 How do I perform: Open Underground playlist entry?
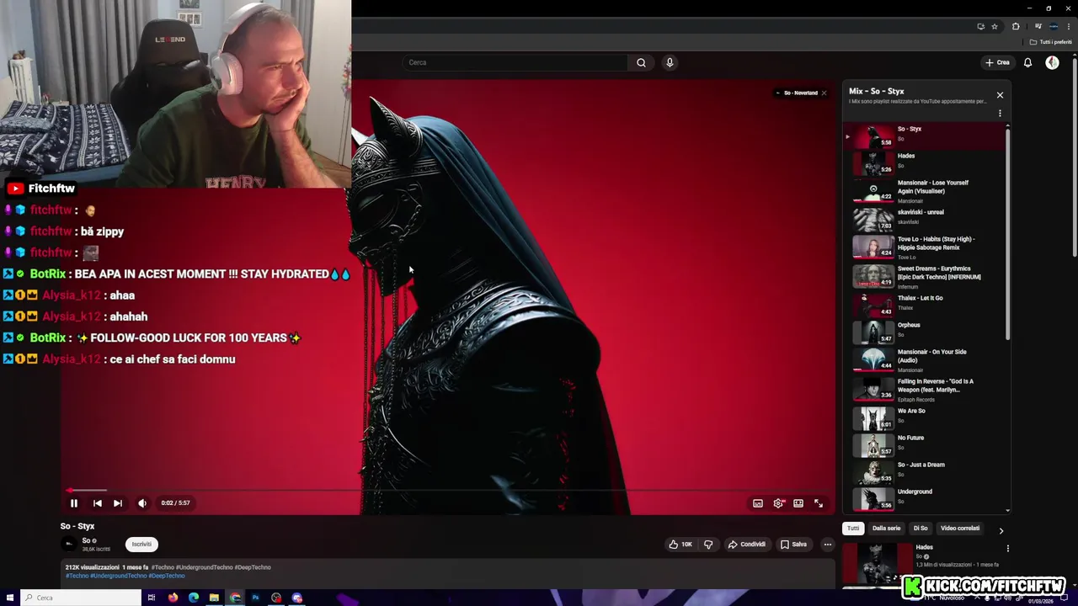[926, 497]
